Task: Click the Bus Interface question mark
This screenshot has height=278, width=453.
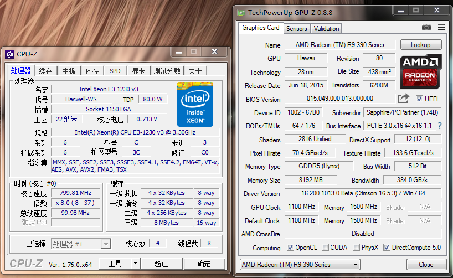Action: [x=440, y=126]
